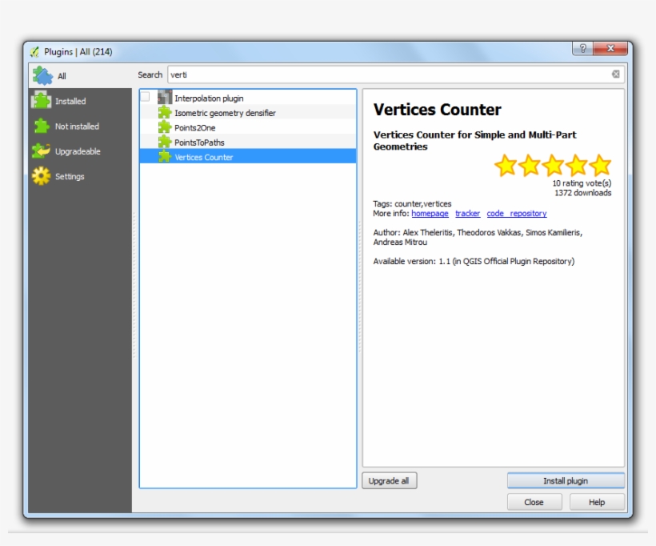Viewport: 656px width, 546px height.
Task: Select the Points2One plugin row
Action: tap(248, 127)
